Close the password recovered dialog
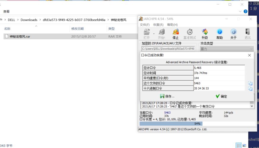This screenshot has height=148, width=259. (x=250, y=55)
